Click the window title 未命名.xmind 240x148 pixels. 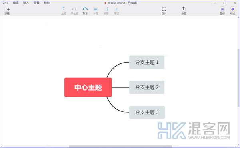coord(116,3)
